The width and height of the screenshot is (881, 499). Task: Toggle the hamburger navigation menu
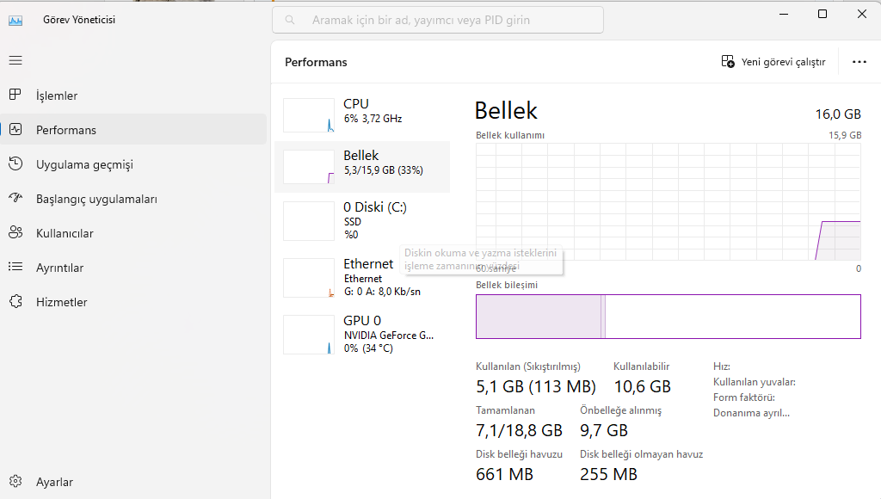pyautogui.click(x=15, y=60)
